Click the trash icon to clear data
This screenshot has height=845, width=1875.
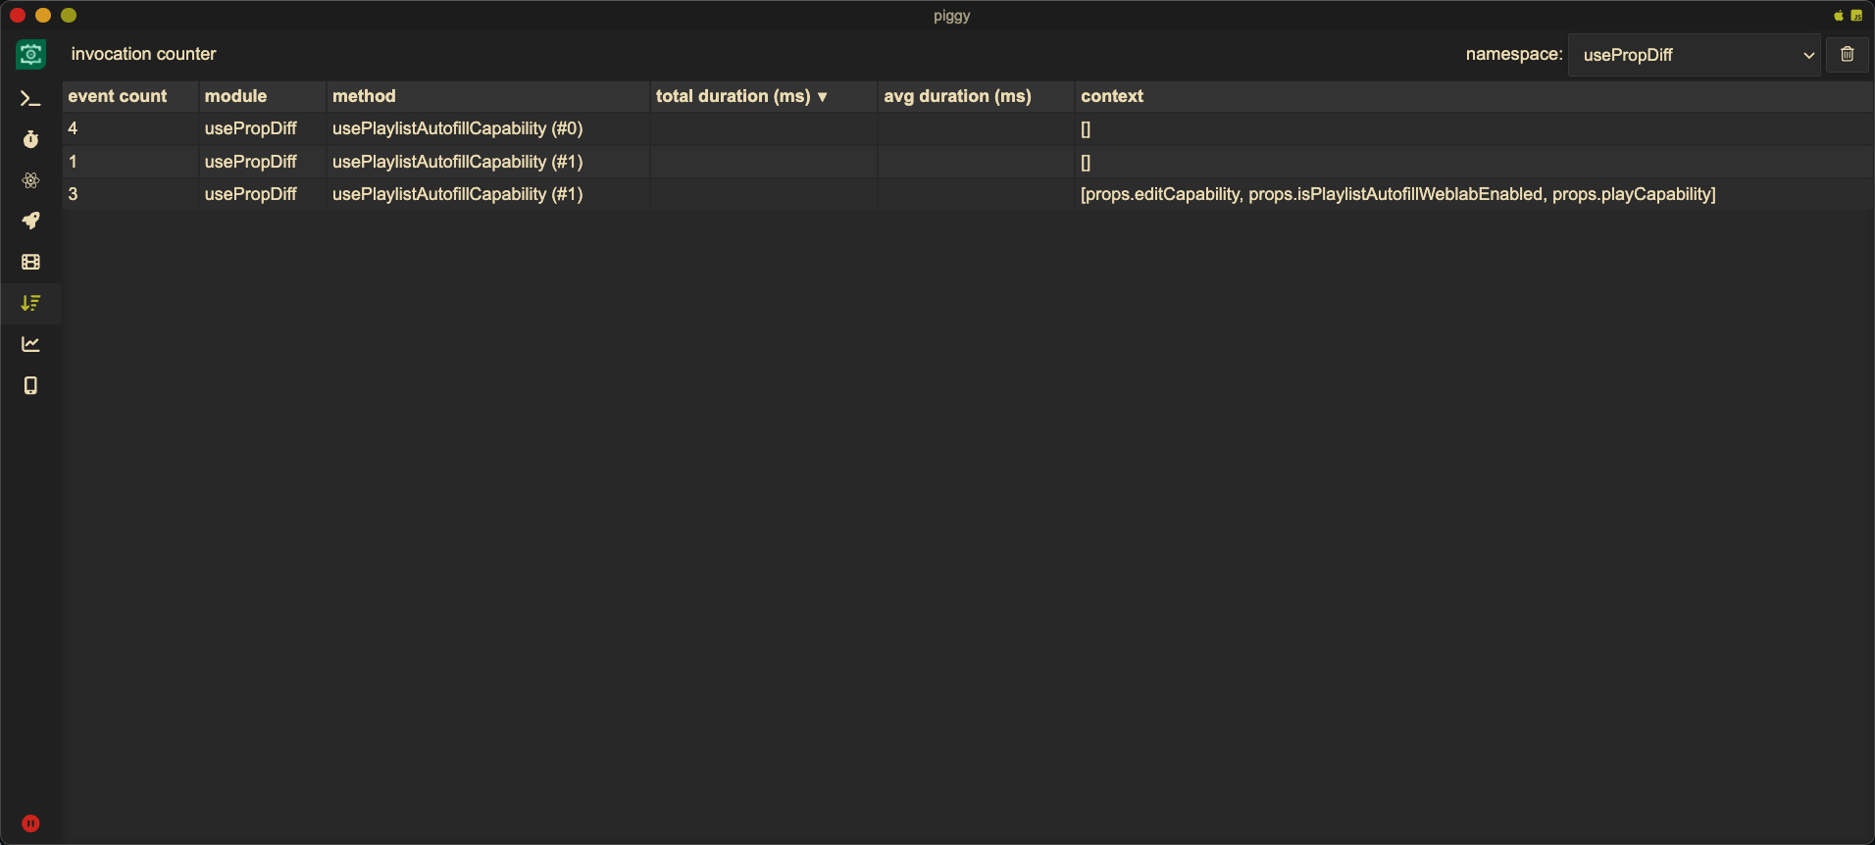[1847, 54]
